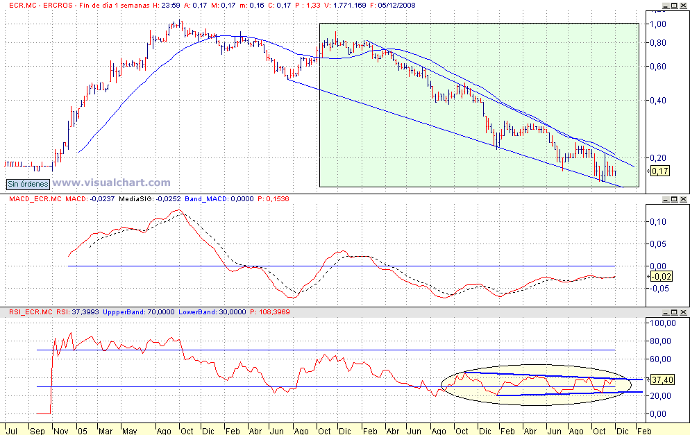
Task: Close the RSI indicator pane
Action: tap(683, 312)
